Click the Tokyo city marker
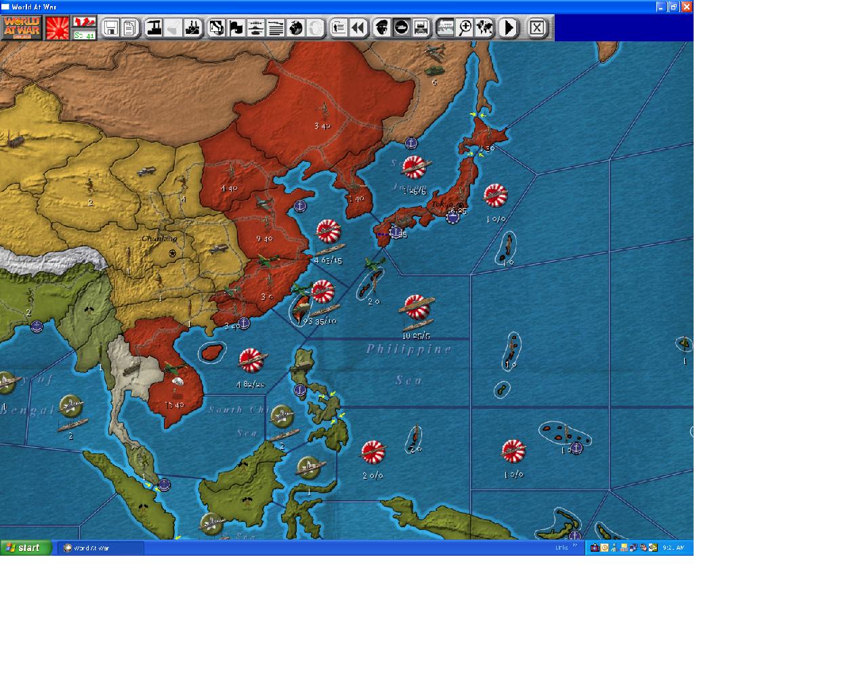The width and height of the screenshot is (867, 694). pos(461,205)
